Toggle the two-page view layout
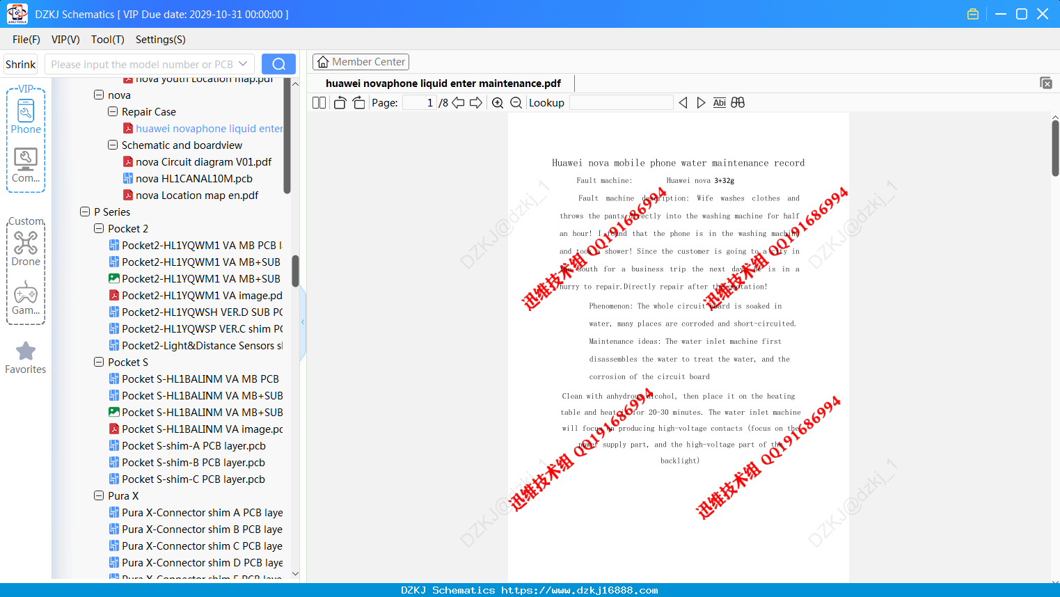Screen dimensions: 1060x597 pyautogui.click(x=319, y=103)
